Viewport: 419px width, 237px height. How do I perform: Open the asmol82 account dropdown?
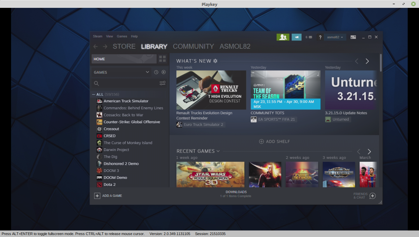coord(335,37)
